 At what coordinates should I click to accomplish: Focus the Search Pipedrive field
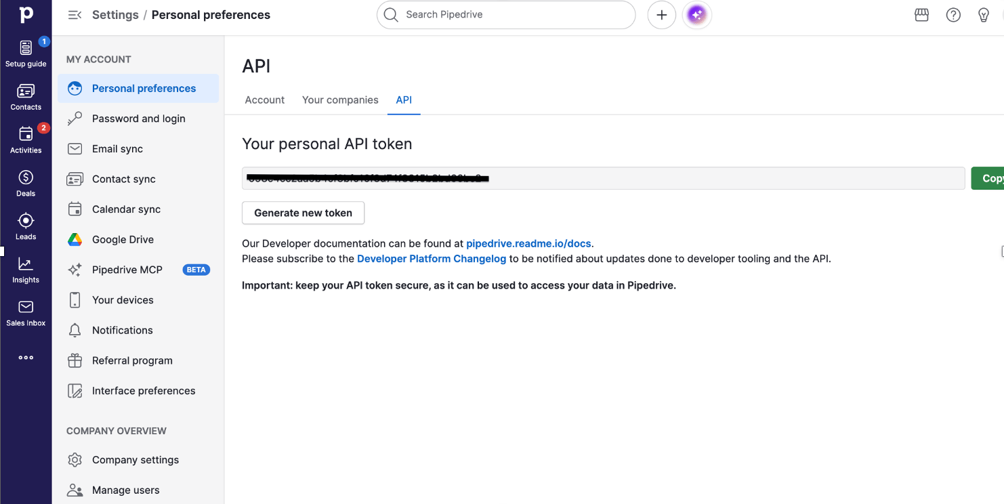point(506,14)
